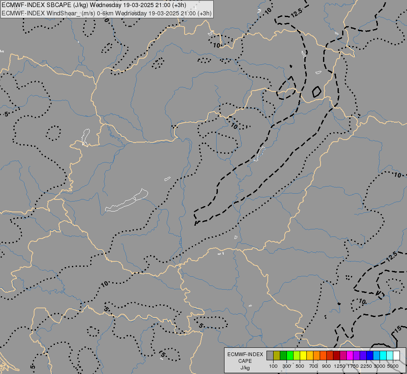Select the magenta swatch left of 1750
Image resolution: width=407 pixels, height=374 pixels.
tap(350, 356)
